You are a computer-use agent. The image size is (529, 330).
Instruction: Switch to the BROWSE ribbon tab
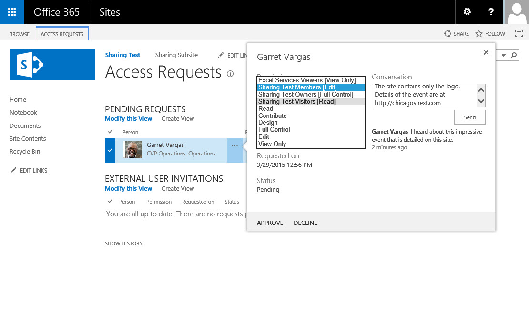20,34
